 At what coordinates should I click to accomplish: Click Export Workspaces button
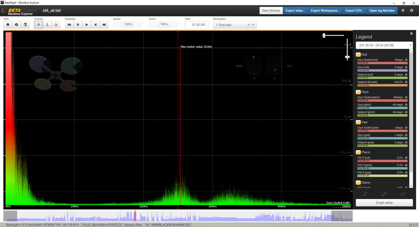(x=325, y=10)
